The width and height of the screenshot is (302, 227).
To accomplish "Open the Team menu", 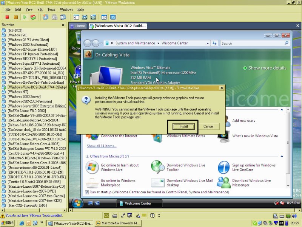I will tap(51, 9).
